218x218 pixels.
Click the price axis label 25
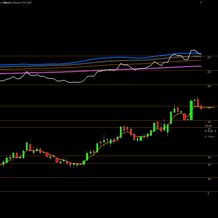(209, 72)
